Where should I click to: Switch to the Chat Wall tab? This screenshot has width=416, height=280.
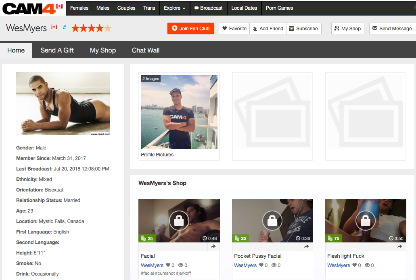click(146, 50)
